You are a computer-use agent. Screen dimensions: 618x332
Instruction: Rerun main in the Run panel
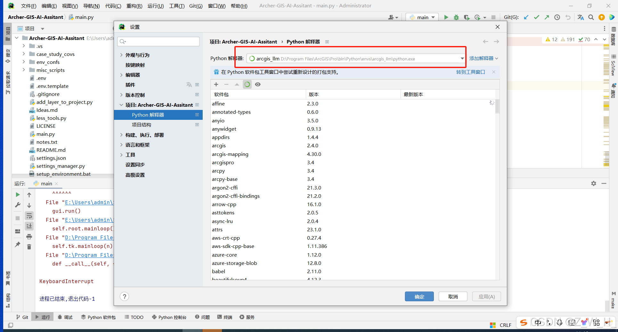(x=18, y=195)
